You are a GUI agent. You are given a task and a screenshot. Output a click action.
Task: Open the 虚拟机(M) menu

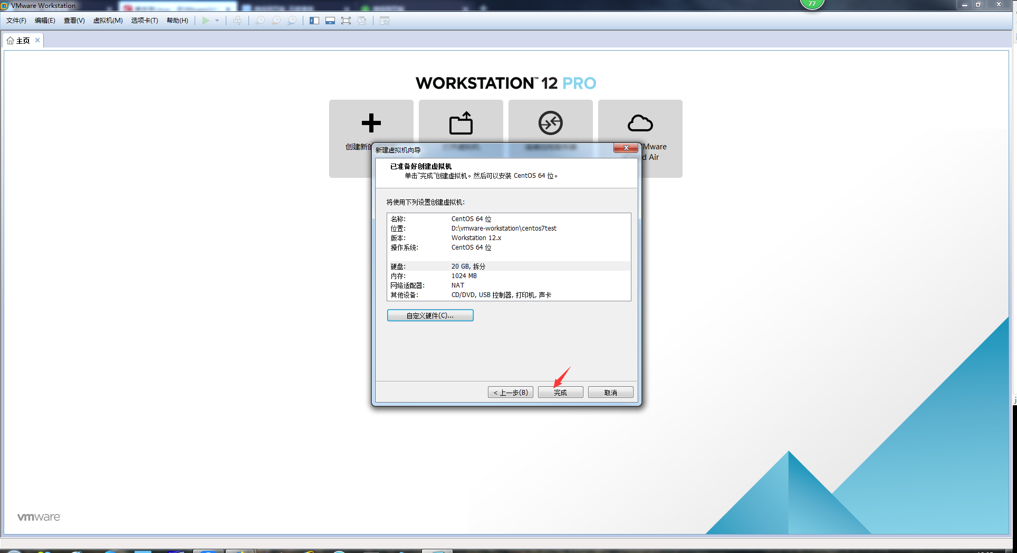pos(108,21)
